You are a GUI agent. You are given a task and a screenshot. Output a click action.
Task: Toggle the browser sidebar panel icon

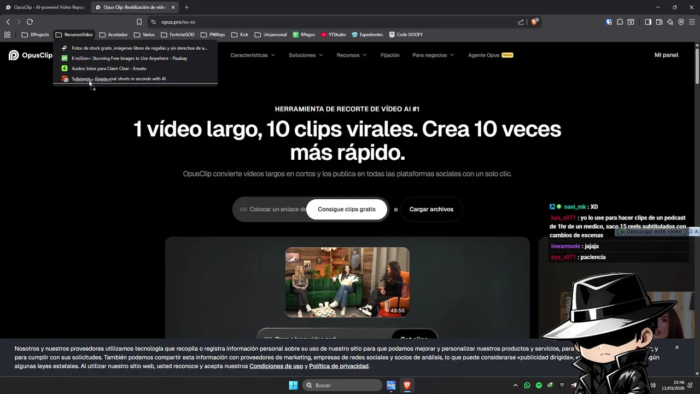click(x=648, y=22)
